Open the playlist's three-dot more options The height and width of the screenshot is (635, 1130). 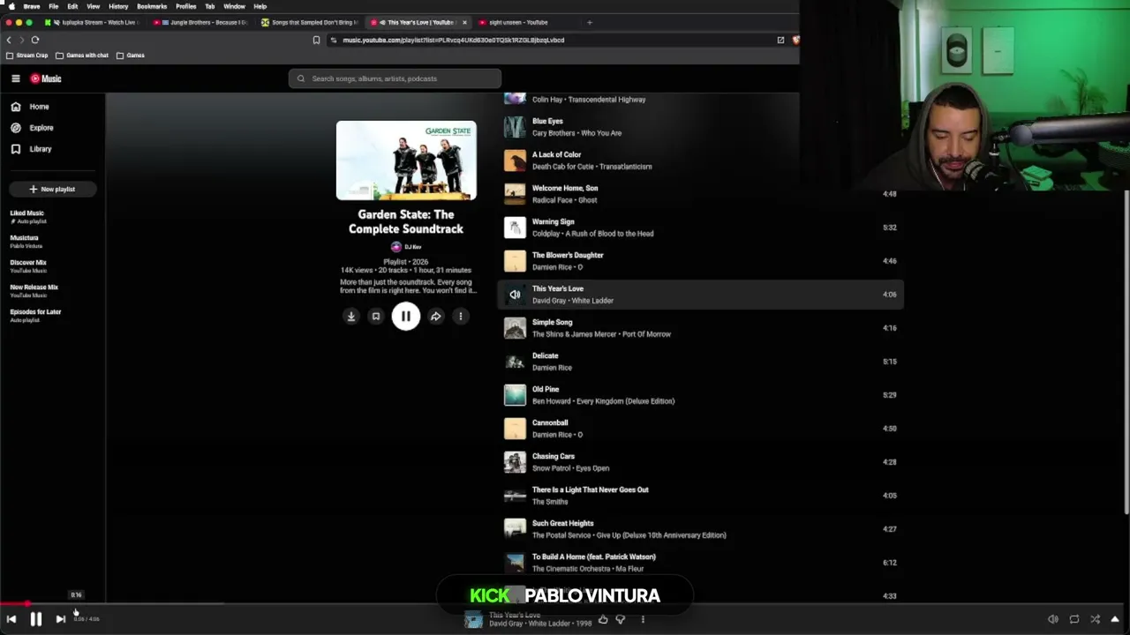461,317
